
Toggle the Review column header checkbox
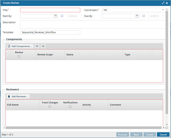[x=19, y=57]
